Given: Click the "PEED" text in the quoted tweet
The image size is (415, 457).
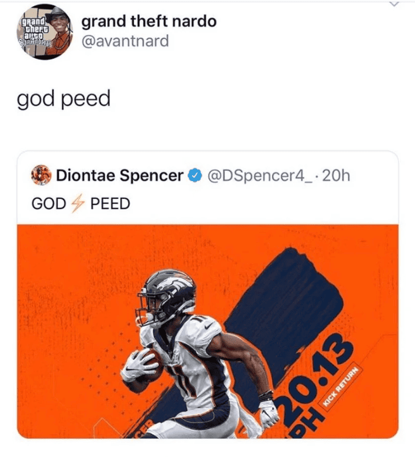Looking at the screenshot, I should [x=110, y=203].
